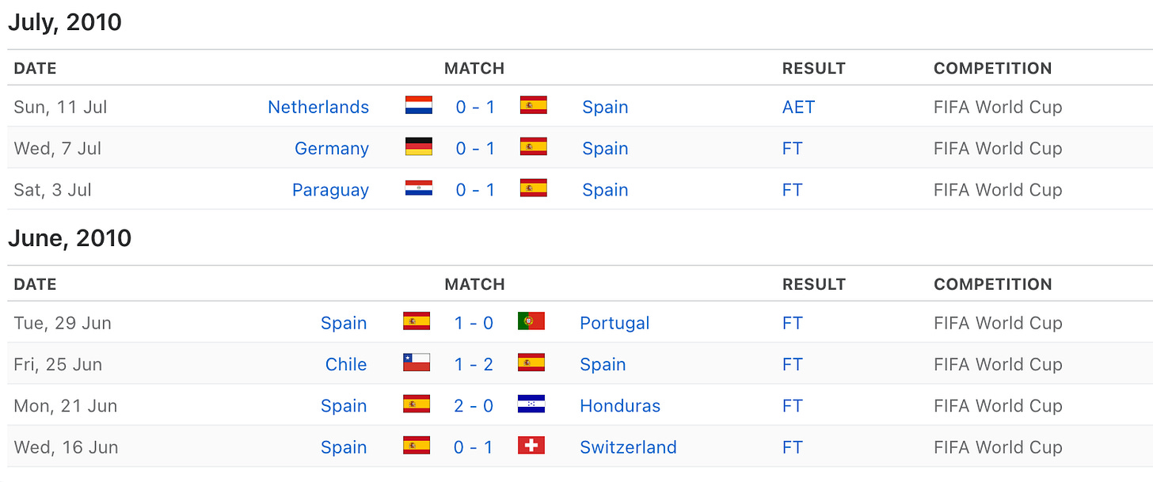Click the Netherlands flag icon
Image resolution: width=1153 pixels, height=482 pixels.
click(419, 106)
